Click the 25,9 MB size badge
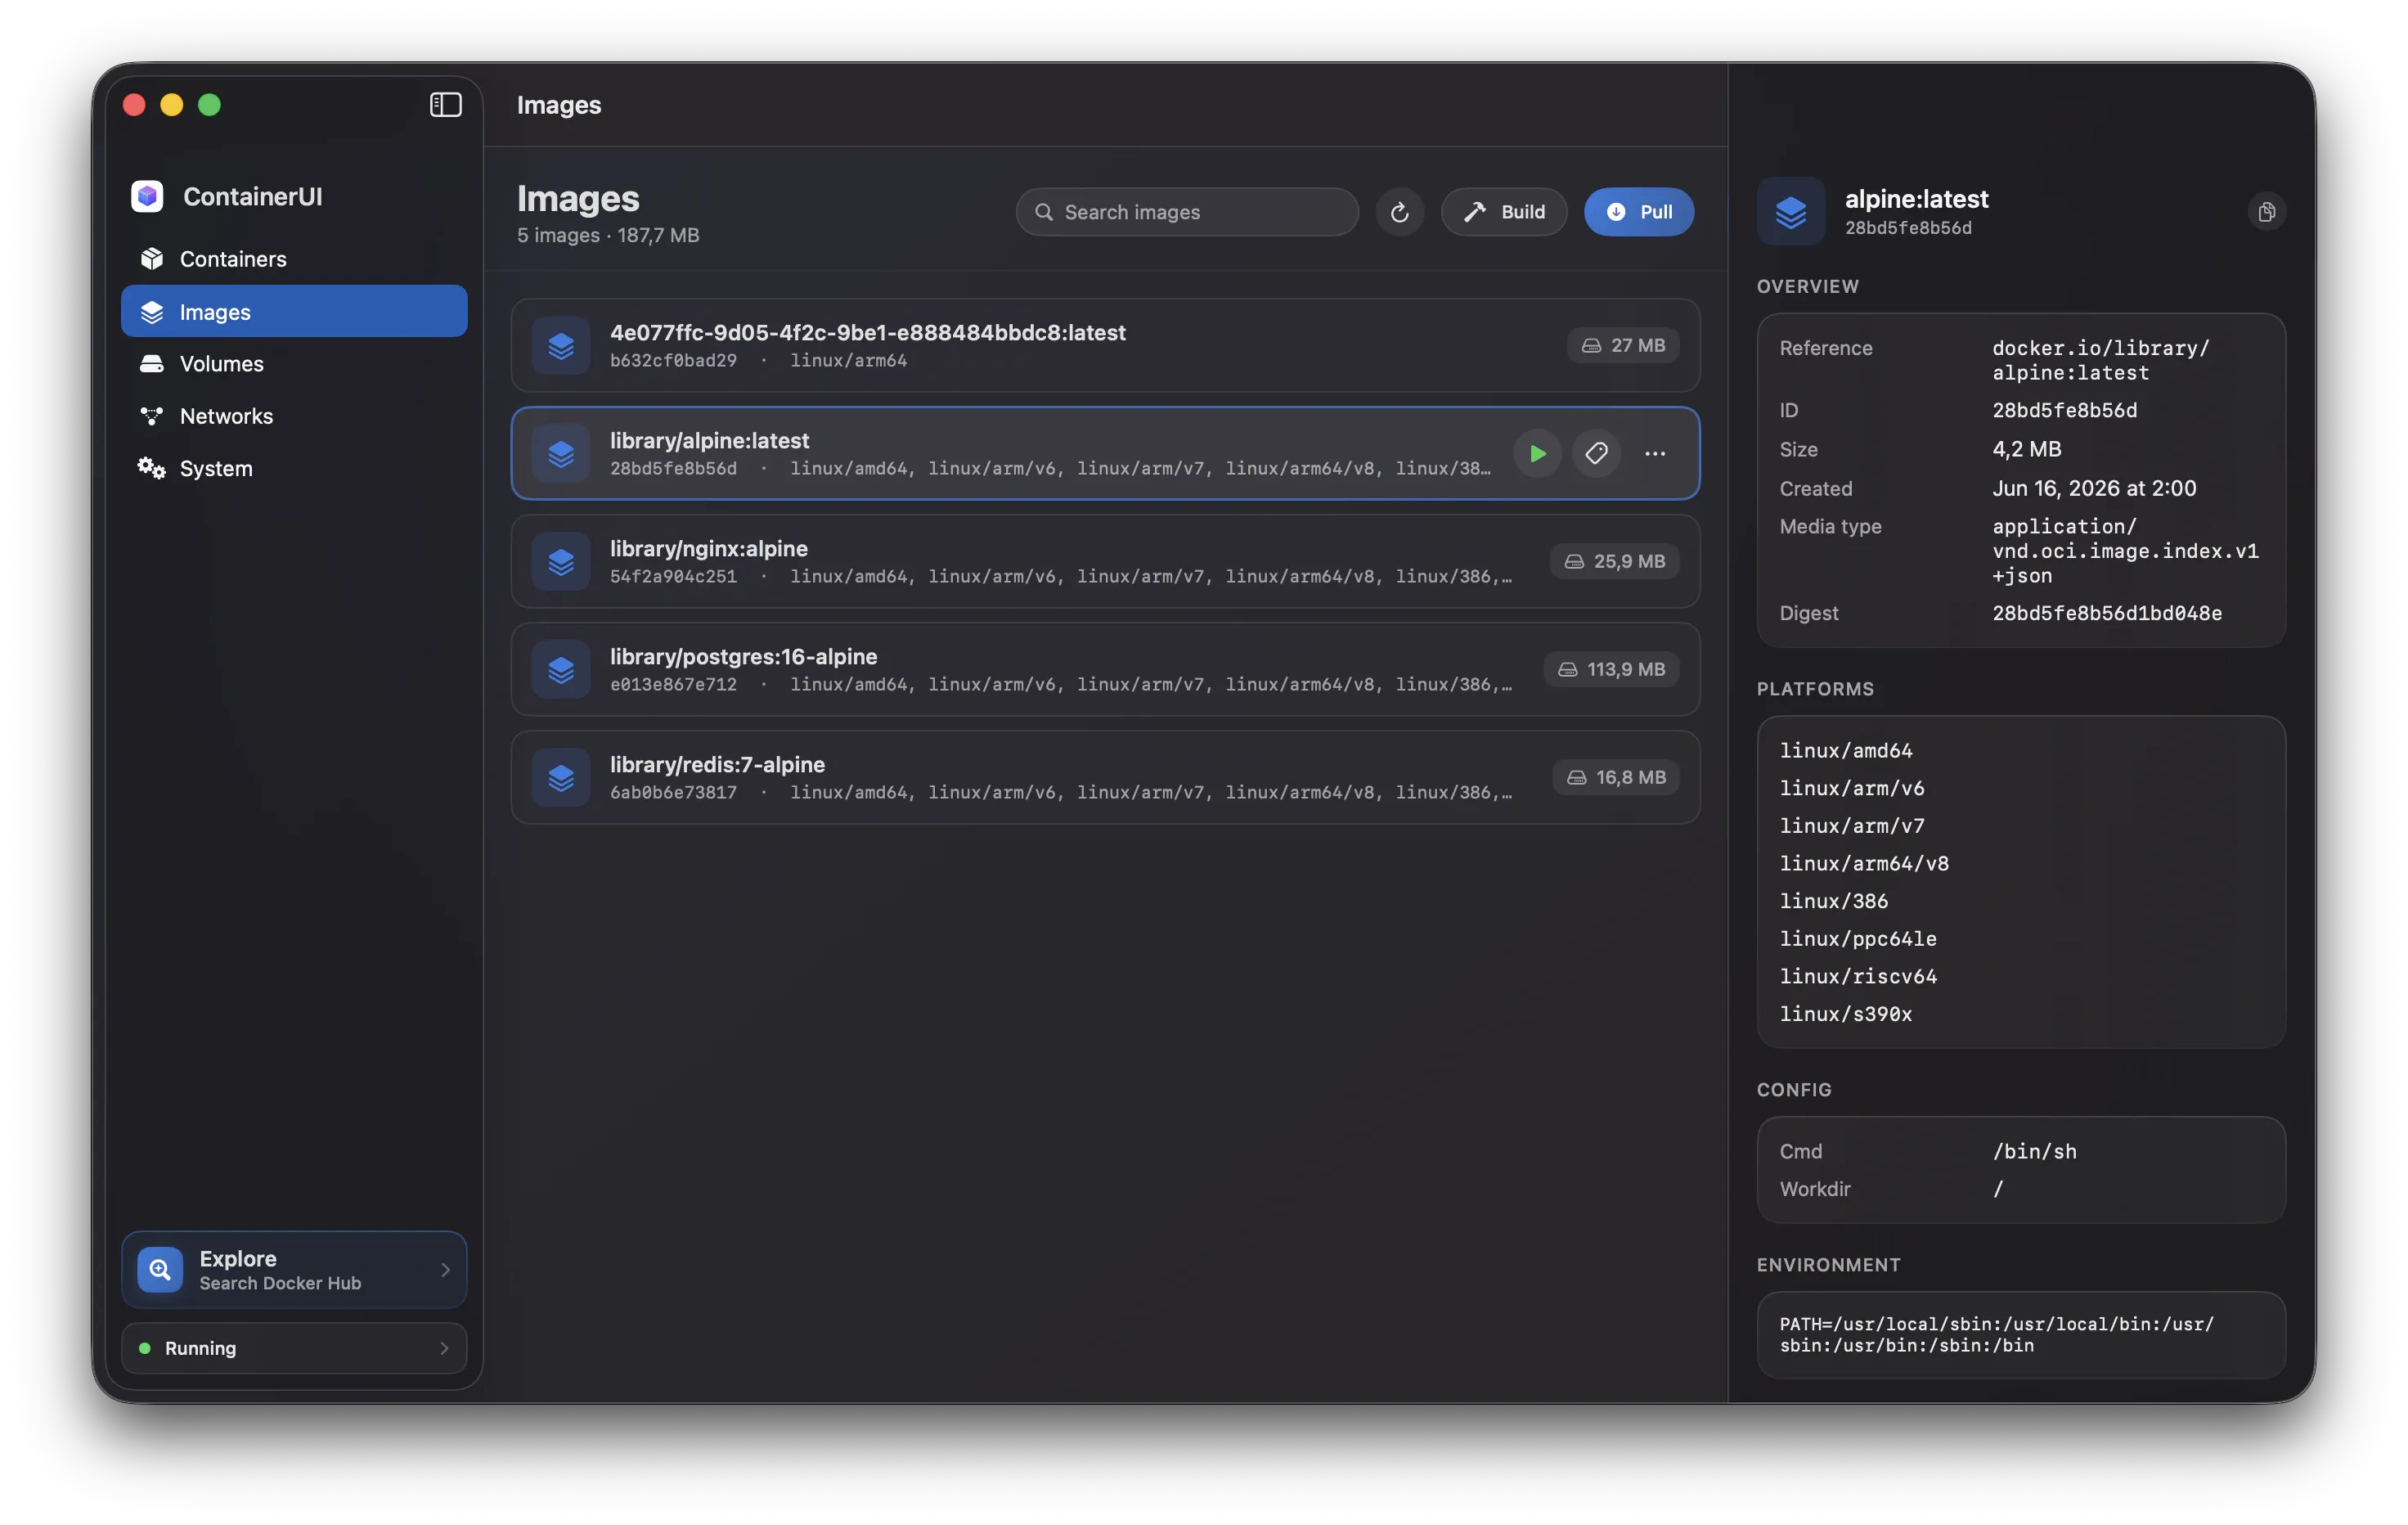Screen dimensions: 2408x1525 pos(1615,562)
